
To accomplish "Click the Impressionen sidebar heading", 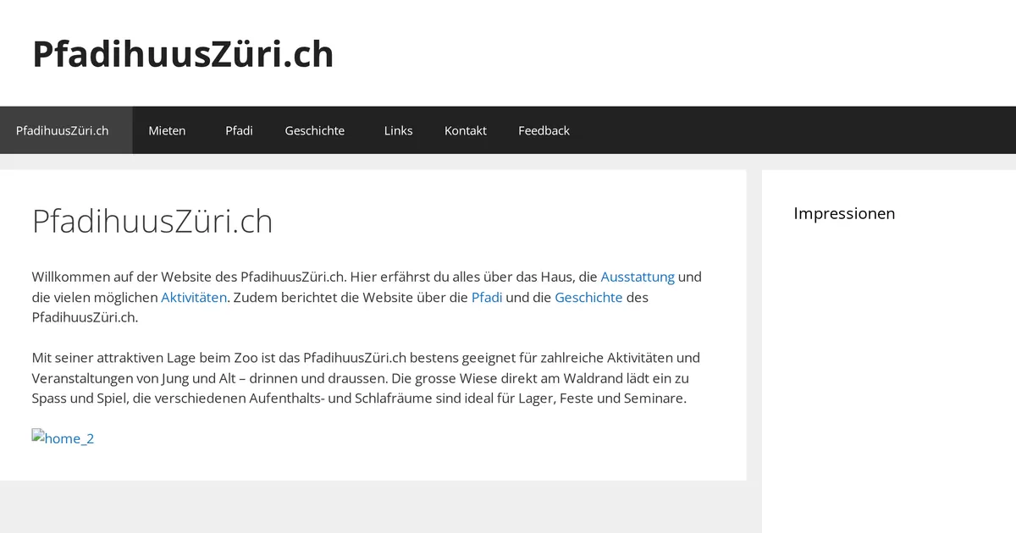I will (x=844, y=213).
